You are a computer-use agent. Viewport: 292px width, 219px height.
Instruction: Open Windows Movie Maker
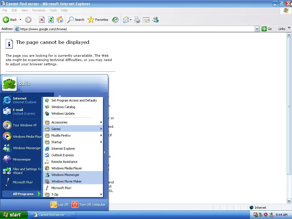pos(73,181)
